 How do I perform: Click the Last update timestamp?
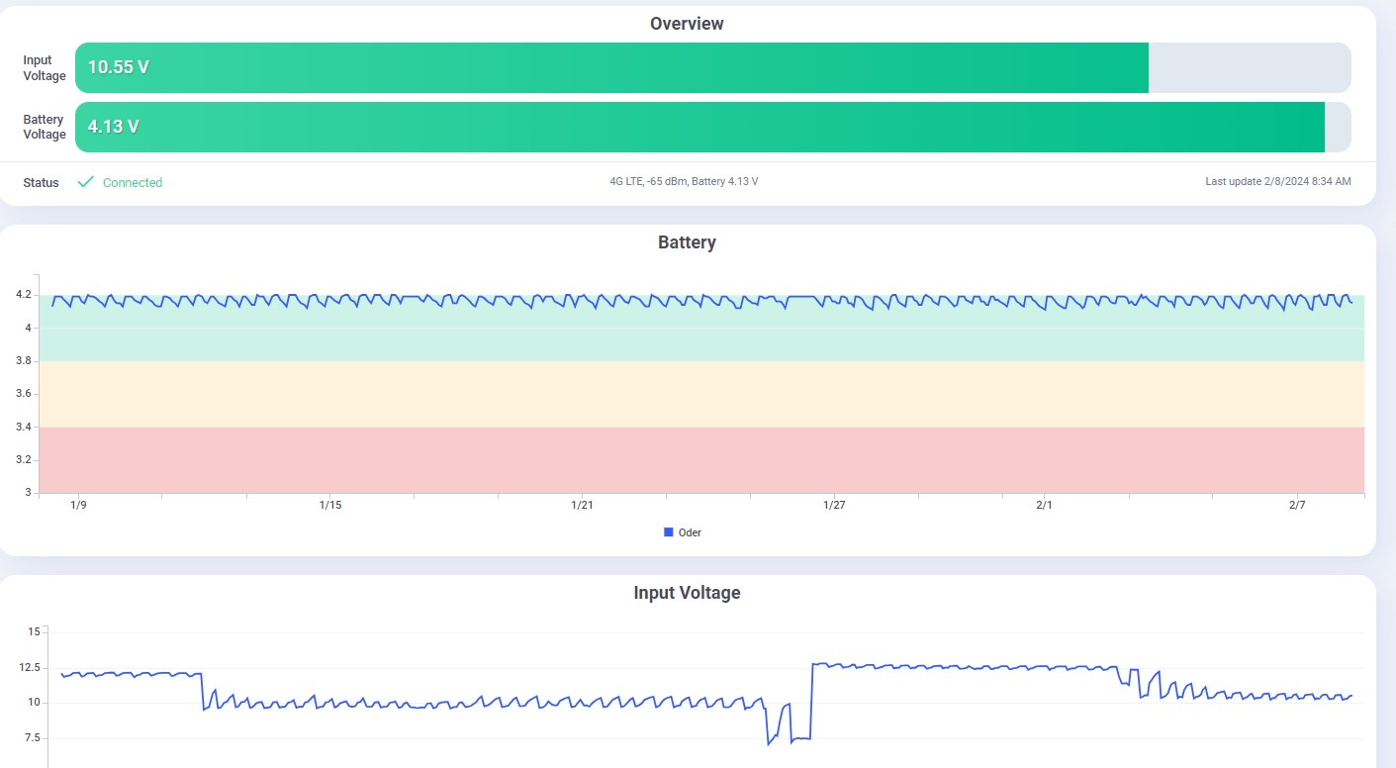[x=1277, y=182]
